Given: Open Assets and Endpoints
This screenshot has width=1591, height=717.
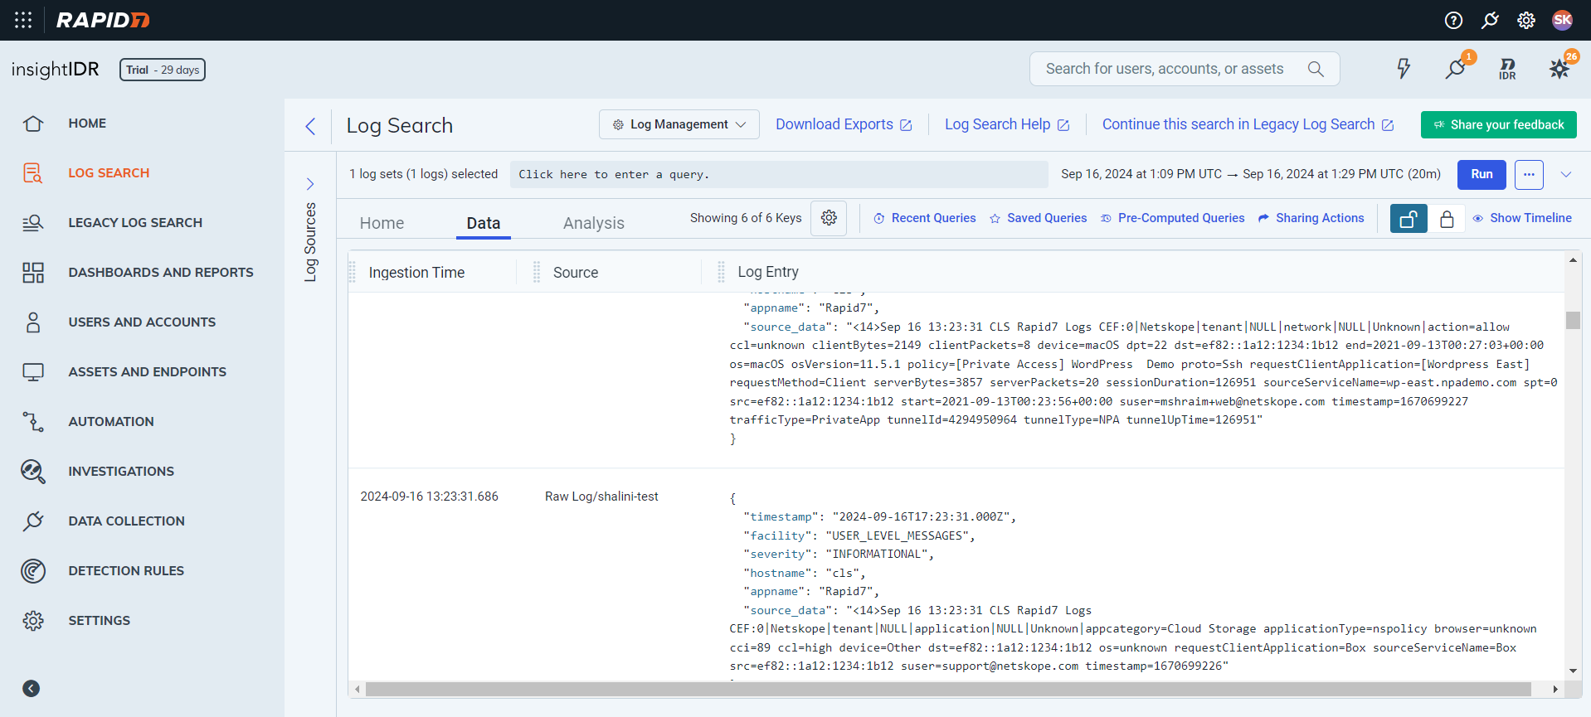Looking at the screenshot, I should (147, 371).
